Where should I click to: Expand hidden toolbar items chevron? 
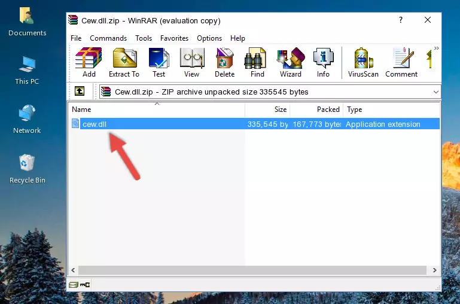tap(437, 48)
